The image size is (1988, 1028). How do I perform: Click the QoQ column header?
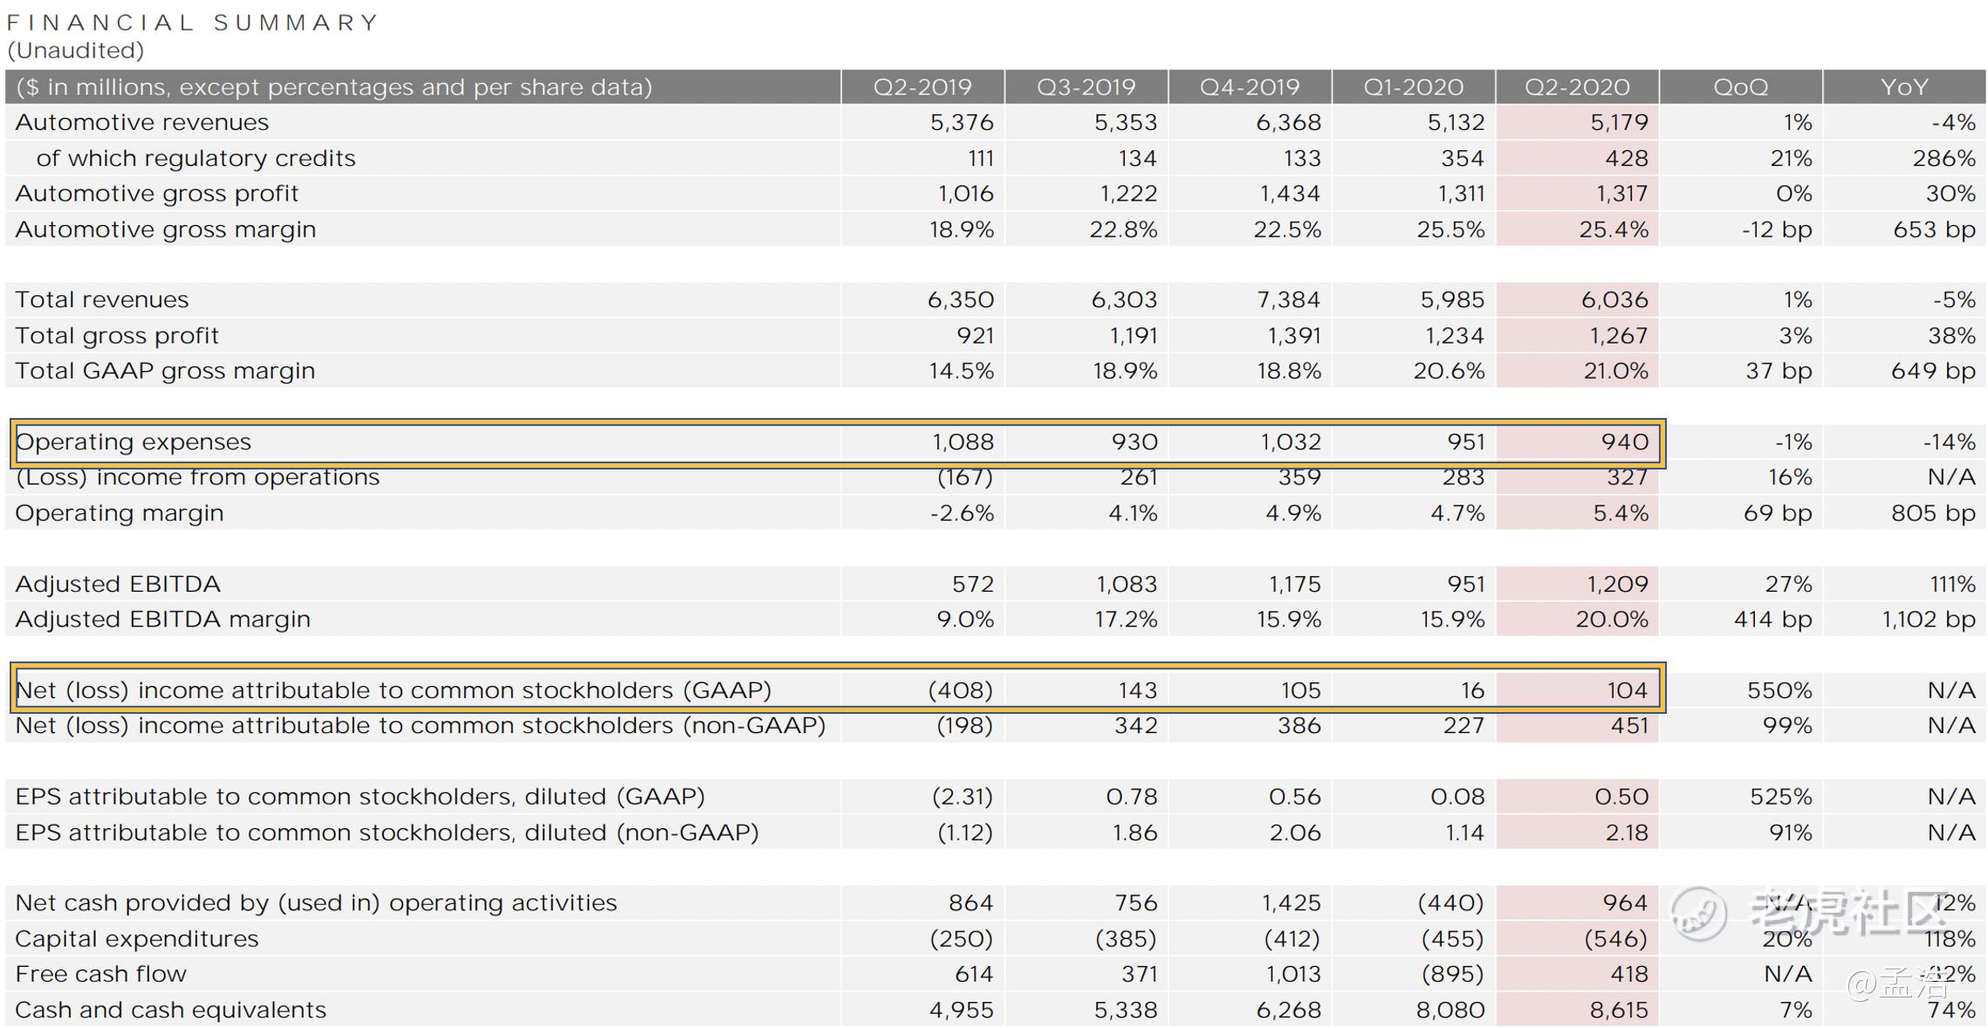tap(1740, 87)
